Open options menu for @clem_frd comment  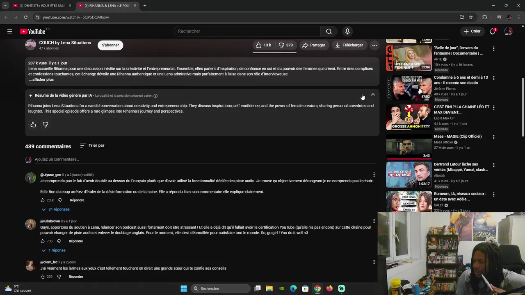[x=374, y=262]
